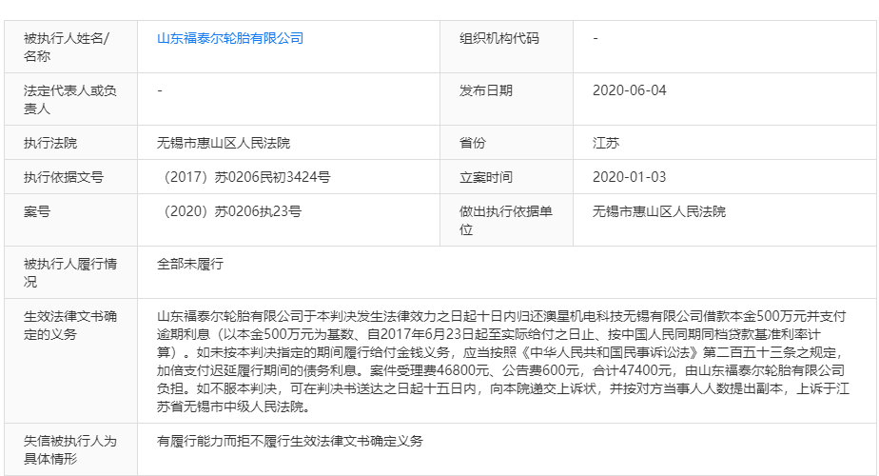Click the 案号 label

(x=37, y=211)
